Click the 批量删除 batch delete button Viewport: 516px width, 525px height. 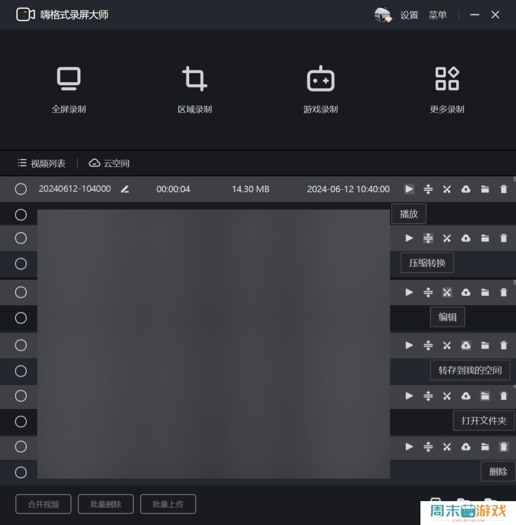point(106,504)
